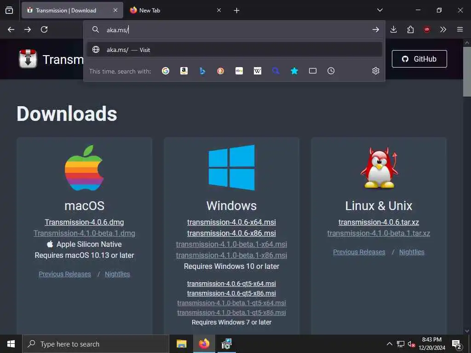
Task: Click the uBlock Origin icon
Action: point(426,29)
